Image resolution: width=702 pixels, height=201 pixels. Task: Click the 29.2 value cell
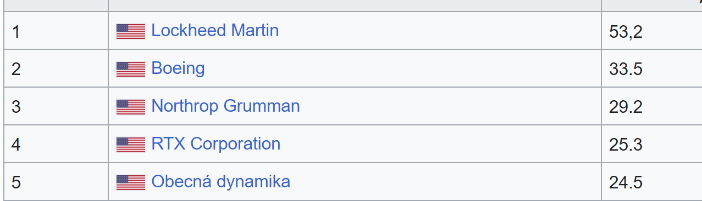point(652,106)
